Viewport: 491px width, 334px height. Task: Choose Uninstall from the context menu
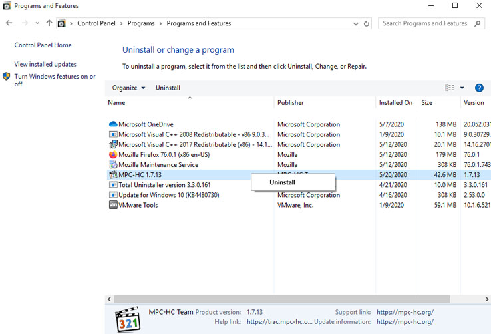[x=293, y=182]
